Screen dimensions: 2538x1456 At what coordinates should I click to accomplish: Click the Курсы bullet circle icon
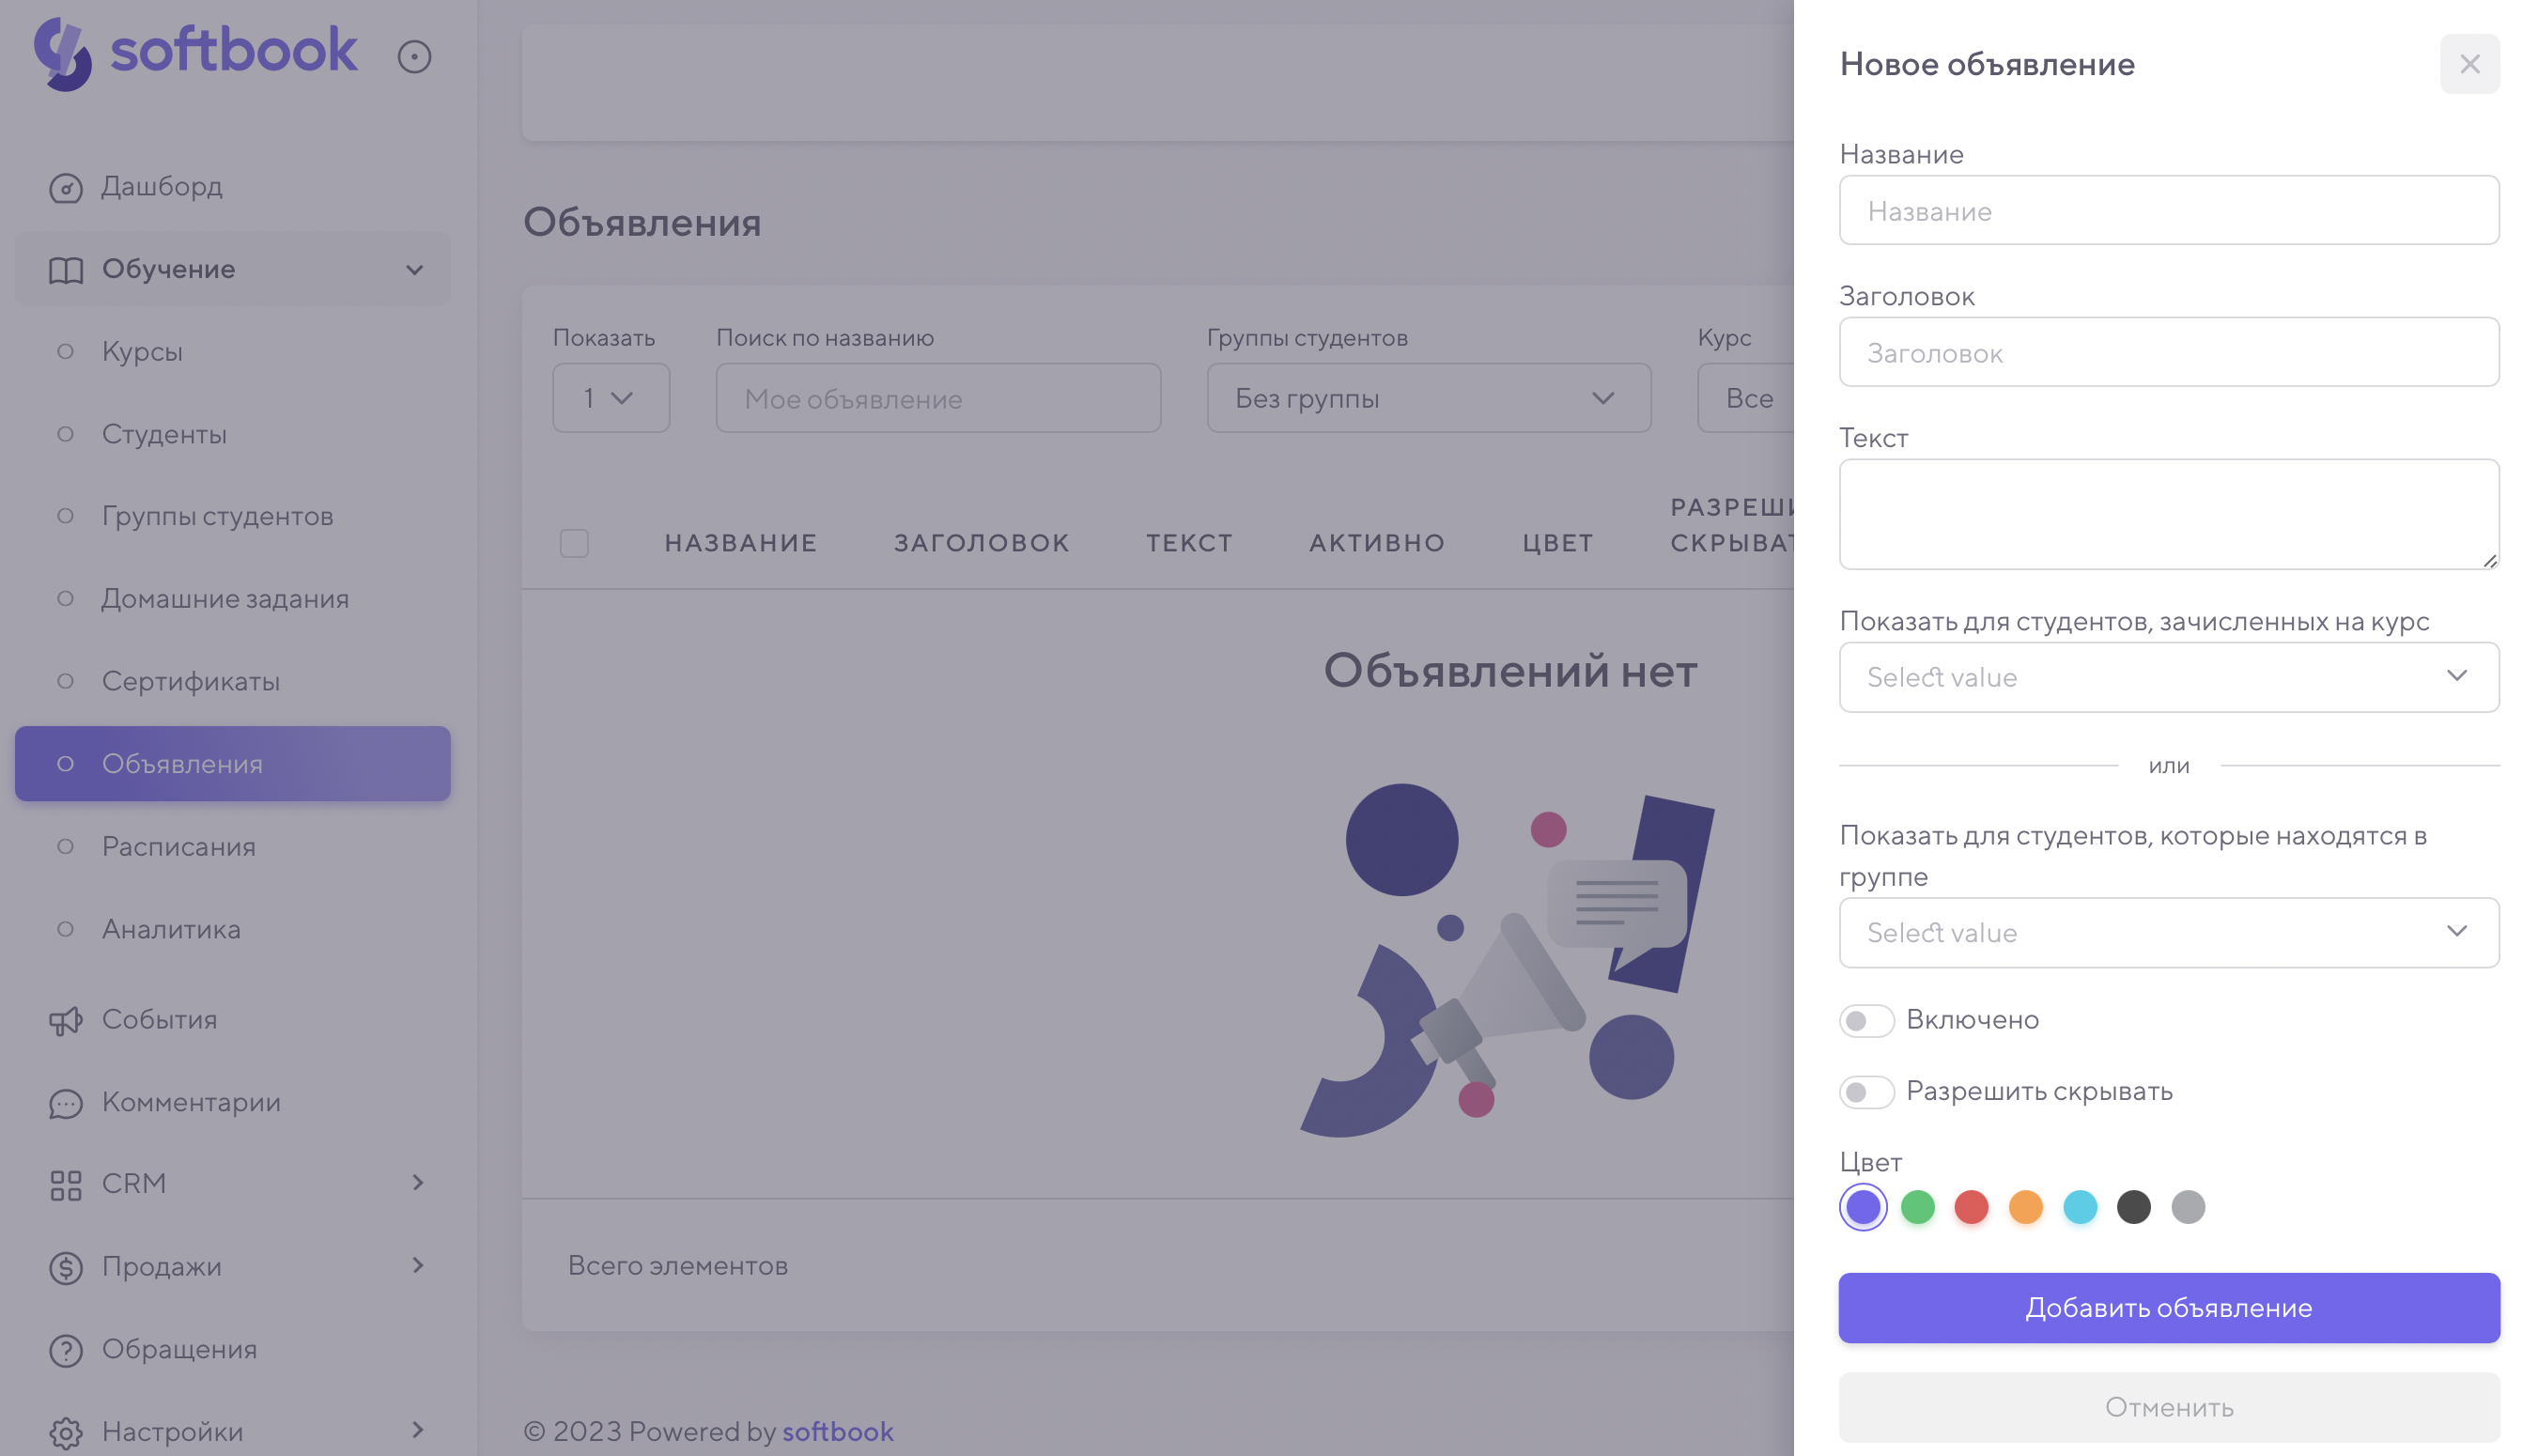[66, 351]
